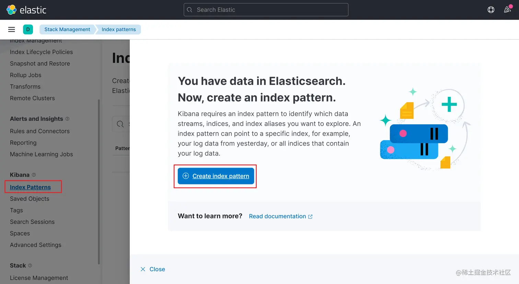Open Transforms in sidebar

tap(25, 87)
